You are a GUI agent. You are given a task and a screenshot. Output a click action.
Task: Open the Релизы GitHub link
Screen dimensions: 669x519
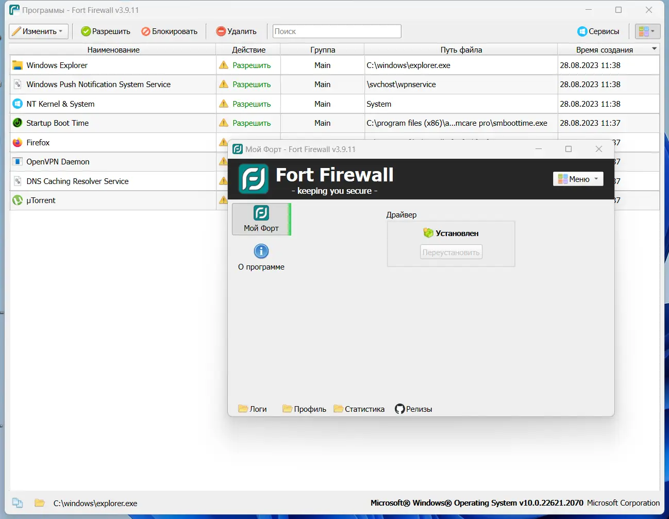(413, 409)
